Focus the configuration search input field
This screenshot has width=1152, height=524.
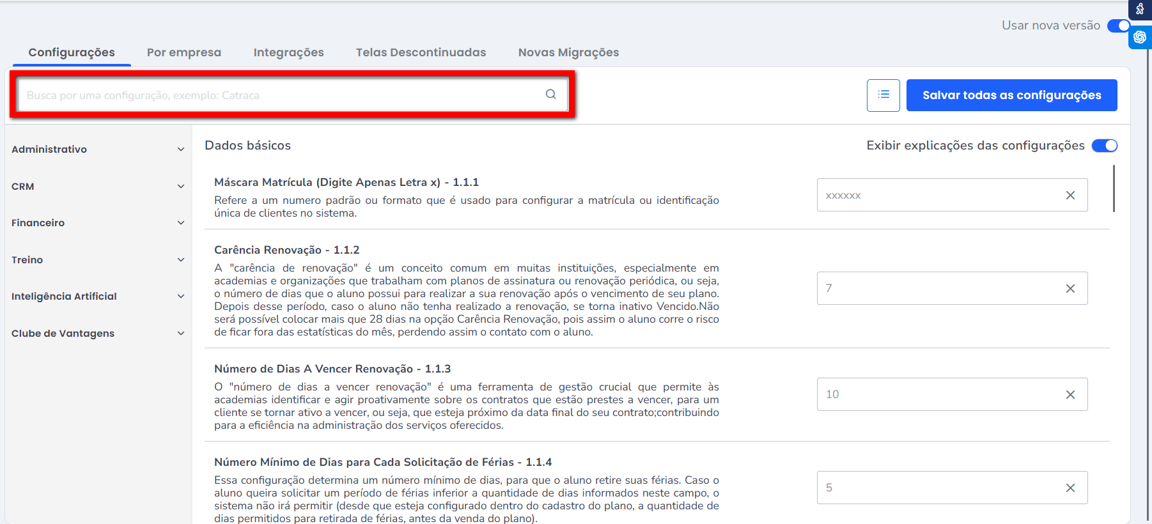coord(281,95)
